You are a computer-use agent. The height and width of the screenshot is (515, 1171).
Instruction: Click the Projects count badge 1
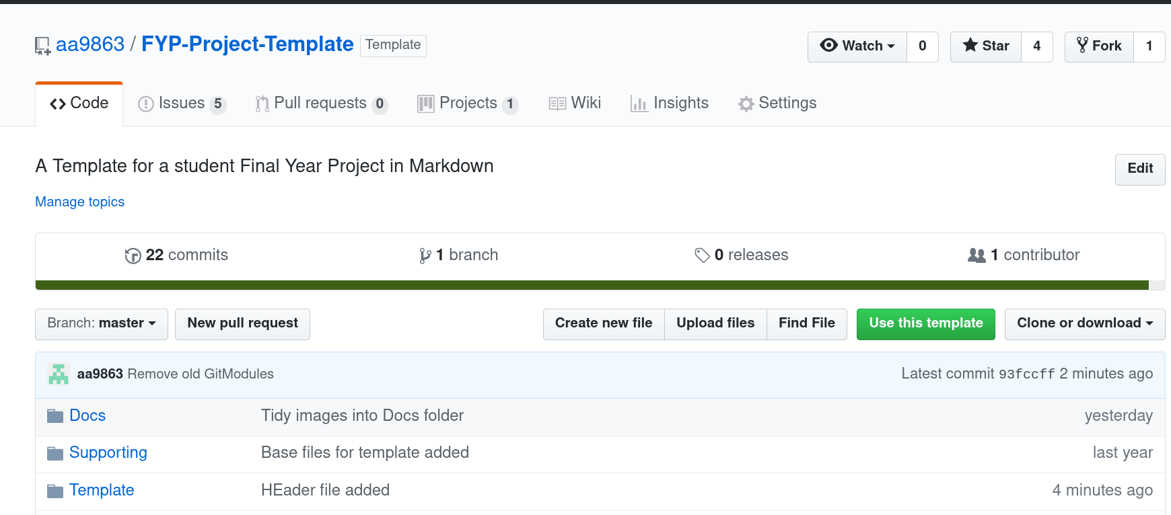pos(510,104)
